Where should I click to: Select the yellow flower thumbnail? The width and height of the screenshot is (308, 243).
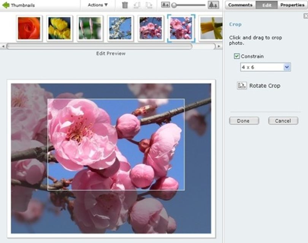[60, 28]
